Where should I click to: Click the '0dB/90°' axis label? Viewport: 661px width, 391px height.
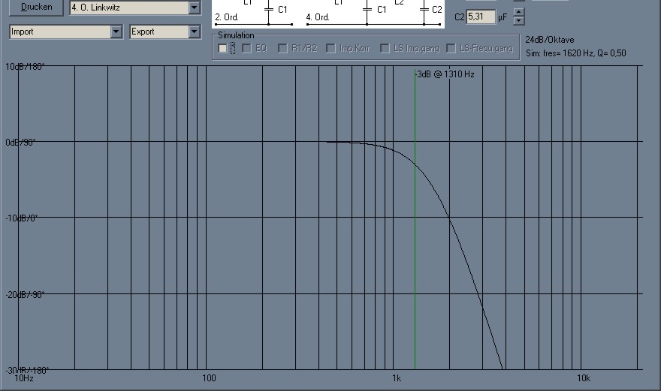coord(21,143)
